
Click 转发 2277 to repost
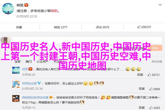click(61, 27)
